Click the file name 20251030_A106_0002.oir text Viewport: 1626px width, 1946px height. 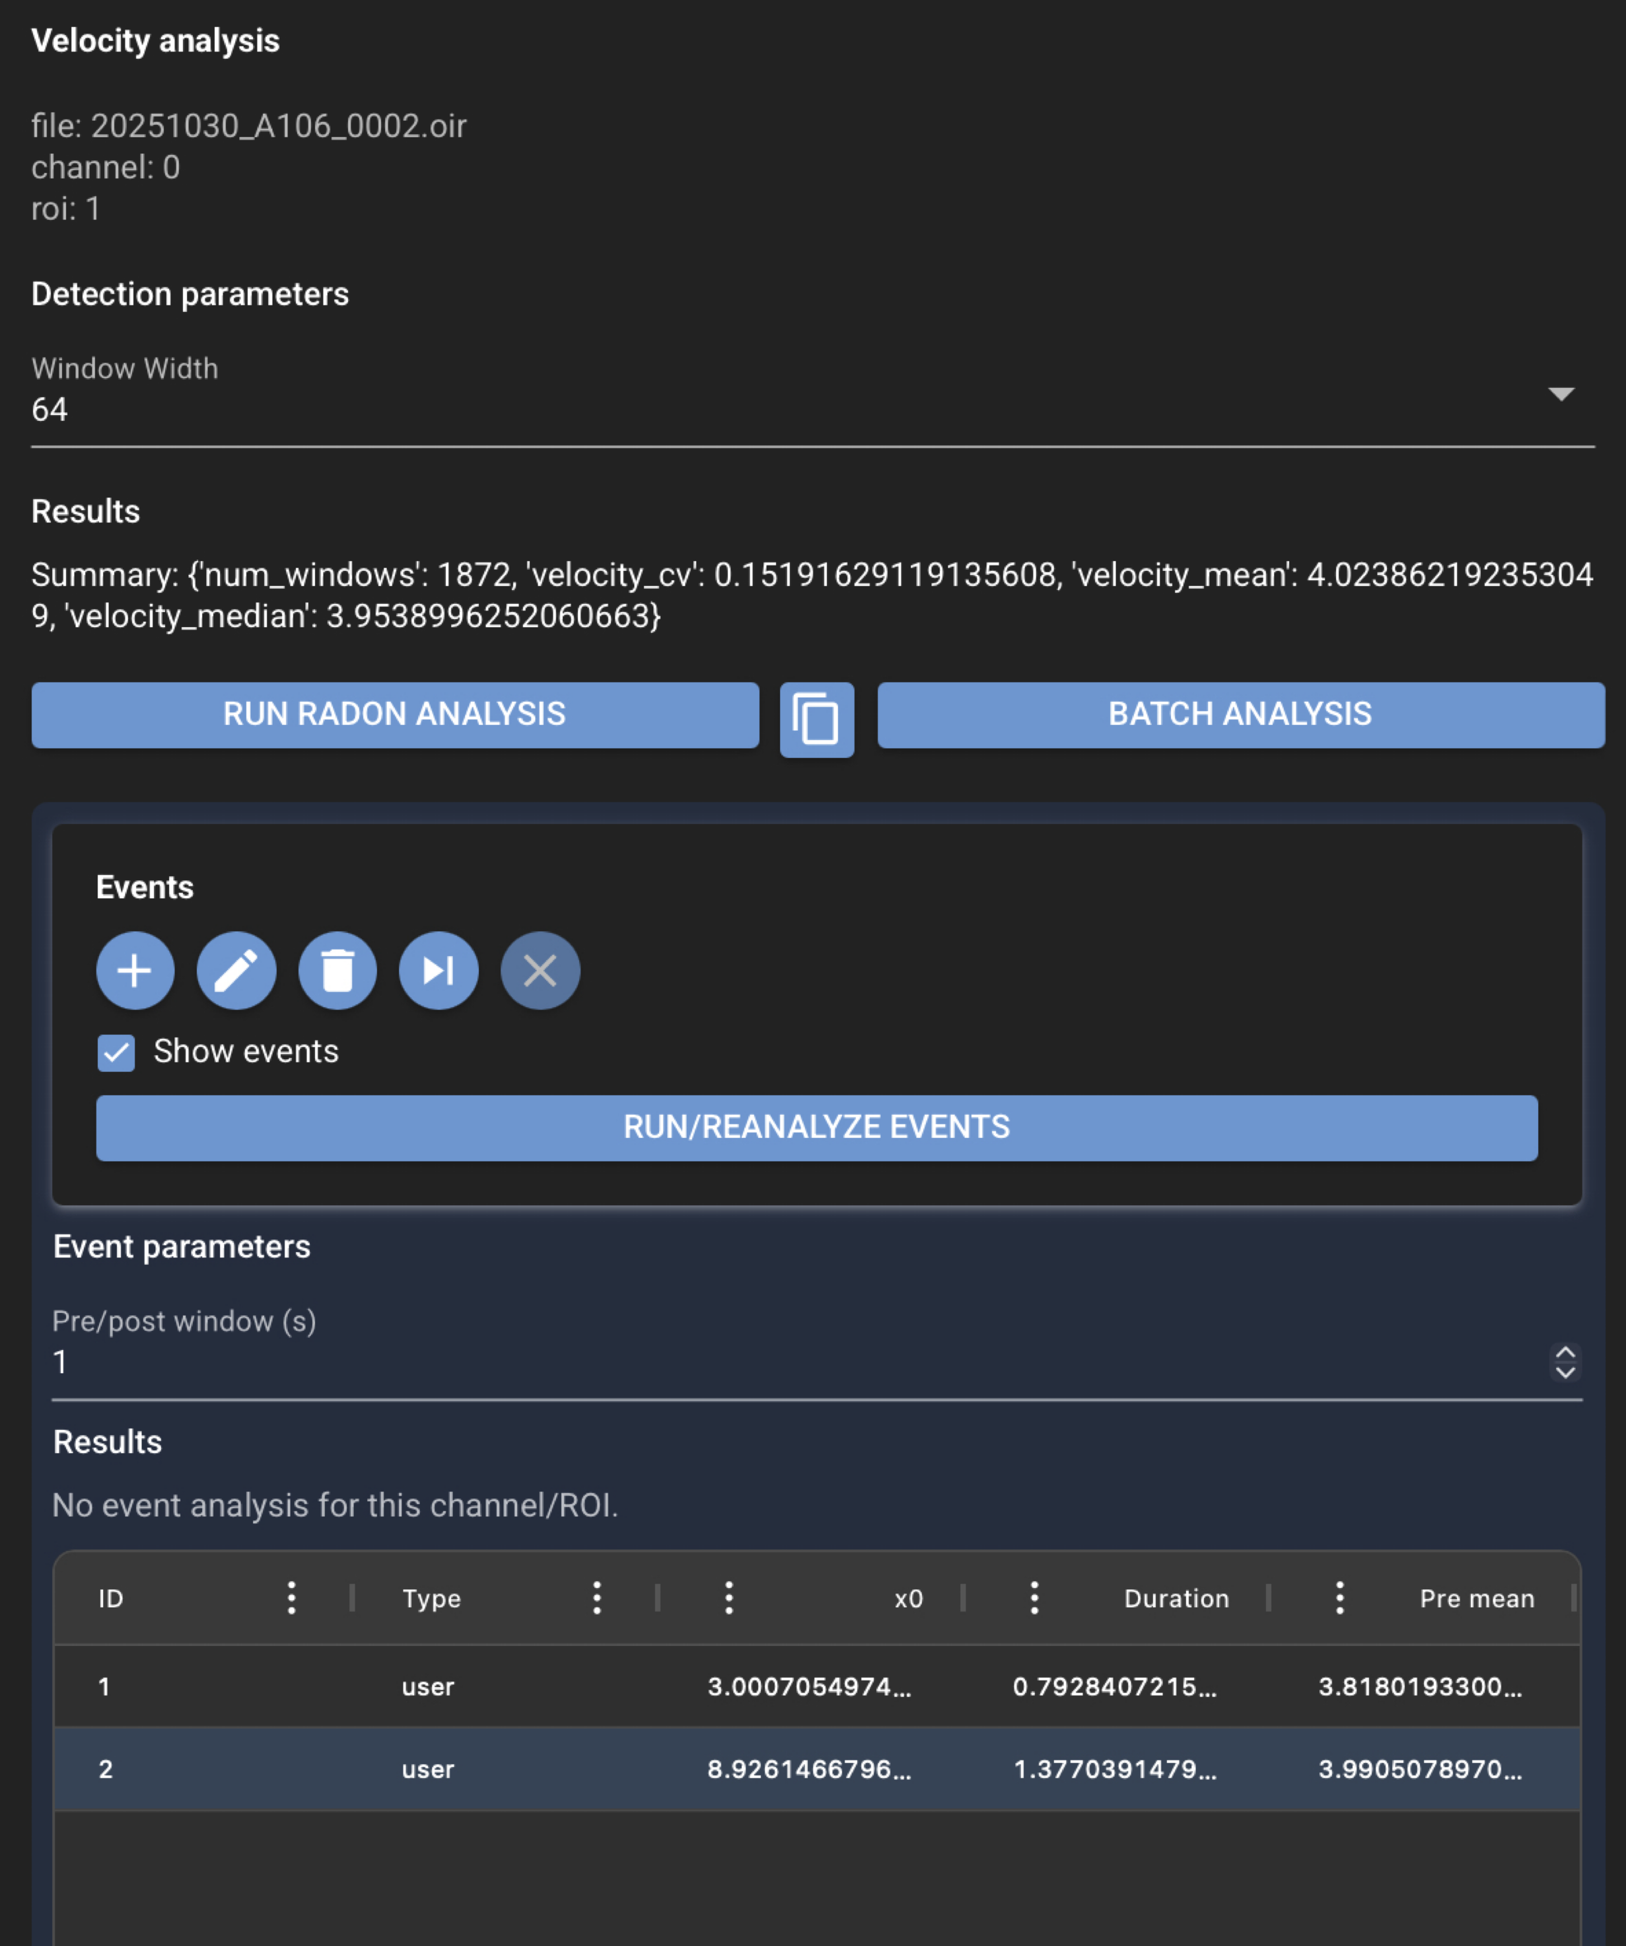279,126
